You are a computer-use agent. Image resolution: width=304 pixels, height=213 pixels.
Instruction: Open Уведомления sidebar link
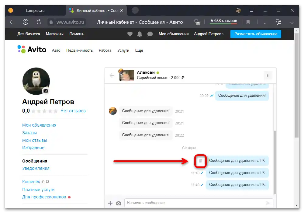pos(36,168)
